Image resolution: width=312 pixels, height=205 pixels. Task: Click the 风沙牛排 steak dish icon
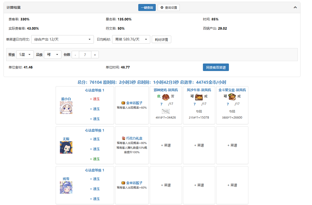(x=199, y=97)
